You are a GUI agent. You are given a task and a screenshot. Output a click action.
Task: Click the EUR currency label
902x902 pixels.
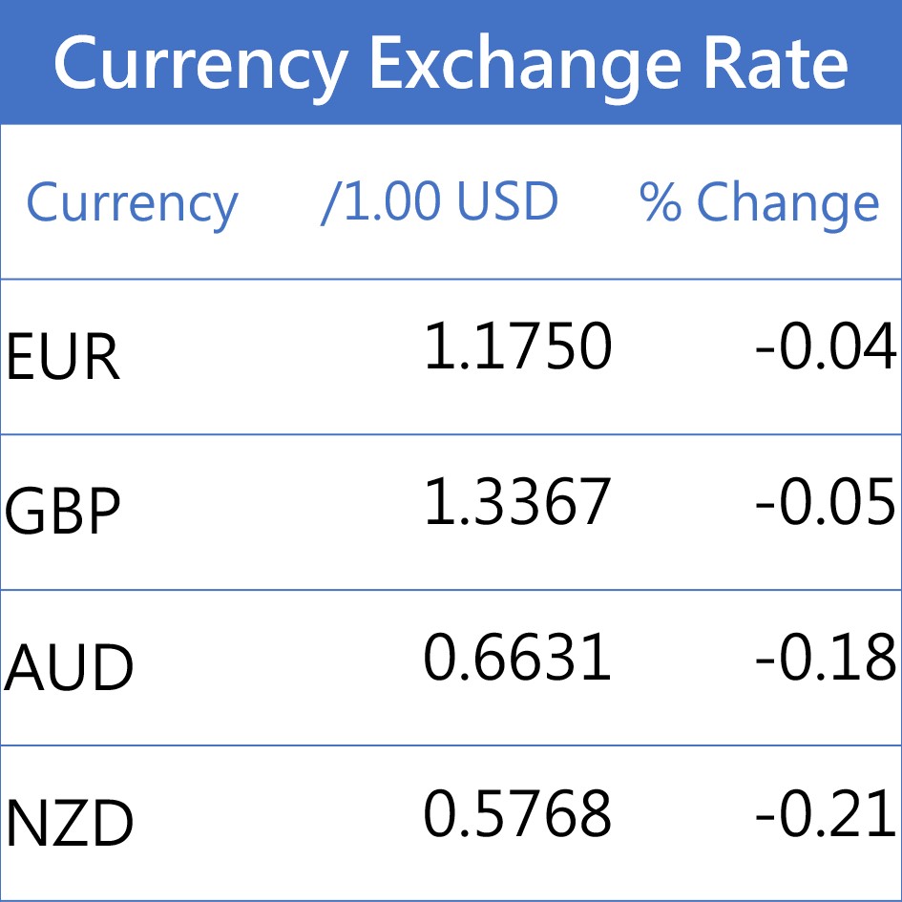click(x=63, y=357)
